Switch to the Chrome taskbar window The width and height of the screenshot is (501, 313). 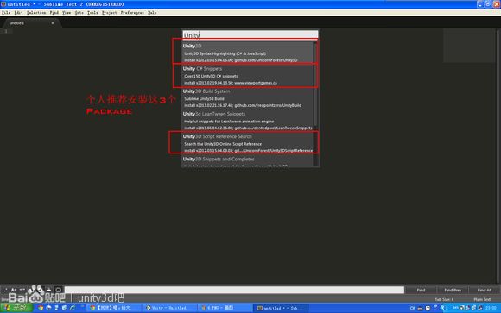[x=114, y=308]
